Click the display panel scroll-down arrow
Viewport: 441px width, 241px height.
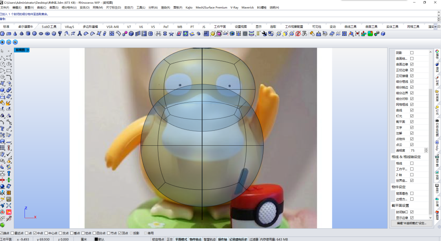[x=430, y=217]
